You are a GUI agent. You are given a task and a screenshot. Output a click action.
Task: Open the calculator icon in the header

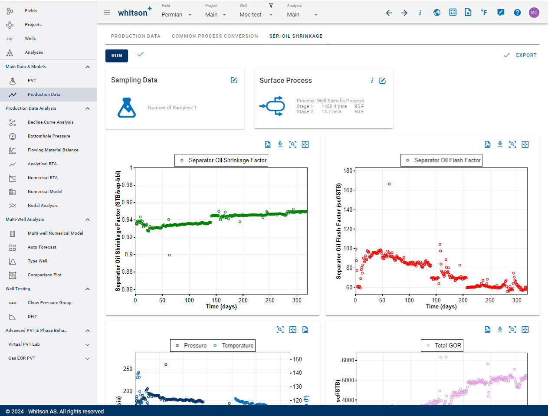453,12
